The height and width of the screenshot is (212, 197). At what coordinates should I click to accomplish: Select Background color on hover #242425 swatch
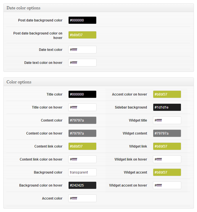(82, 185)
